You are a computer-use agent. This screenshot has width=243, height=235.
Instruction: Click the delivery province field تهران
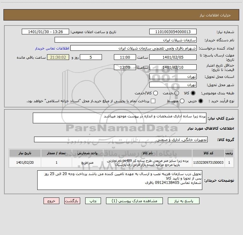[173, 77]
